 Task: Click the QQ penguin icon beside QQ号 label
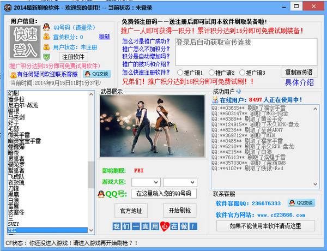101,194
